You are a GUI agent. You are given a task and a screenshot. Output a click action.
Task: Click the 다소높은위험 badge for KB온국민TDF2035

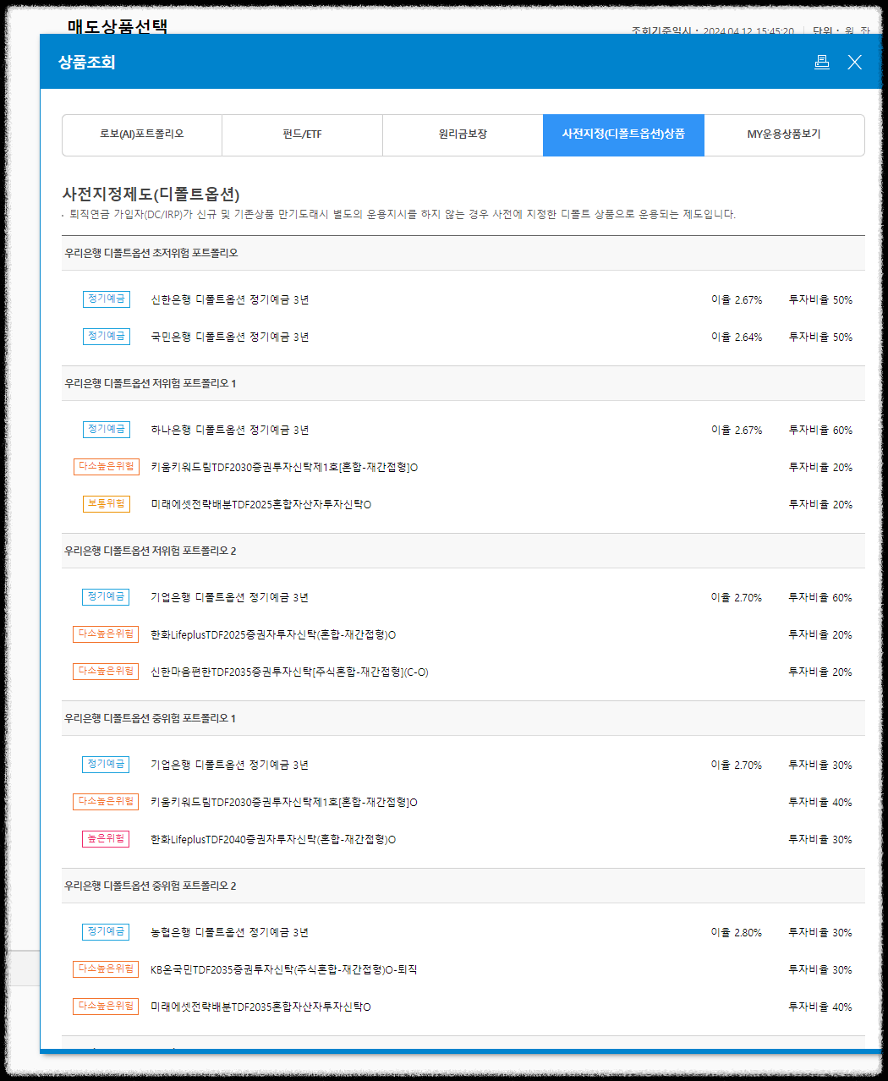[x=106, y=969]
